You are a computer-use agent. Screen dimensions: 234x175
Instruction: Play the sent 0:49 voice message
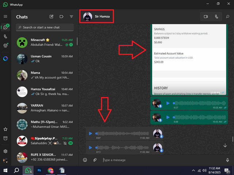pyautogui.click(x=168, y=117)
